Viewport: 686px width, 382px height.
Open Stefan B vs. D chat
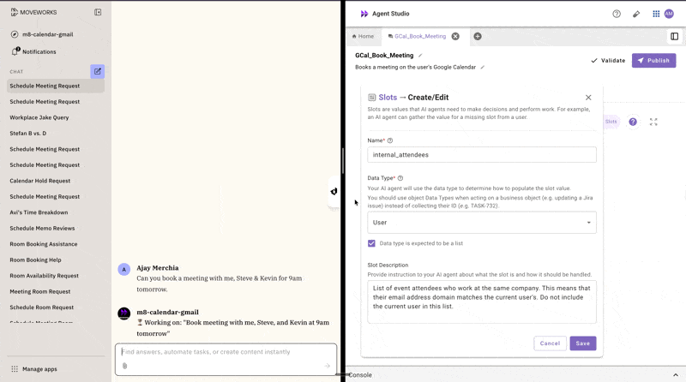pos(28,134)
